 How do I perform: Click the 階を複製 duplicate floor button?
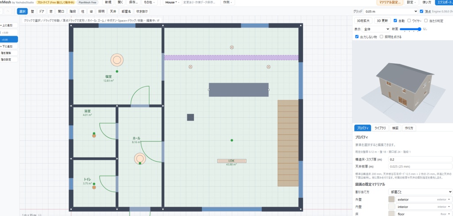(8, 53)
